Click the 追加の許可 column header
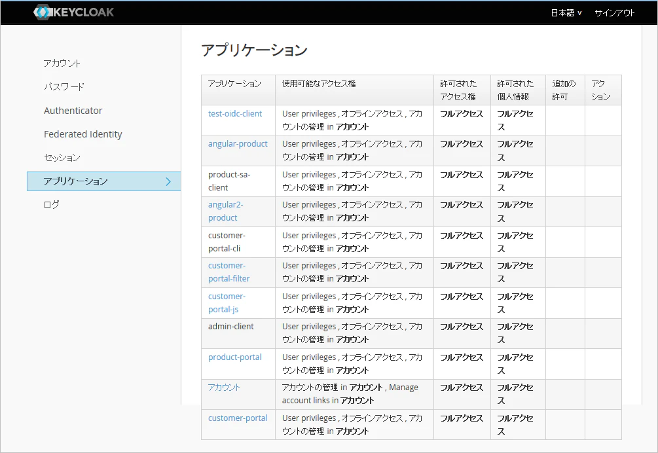 coord(564,90)
